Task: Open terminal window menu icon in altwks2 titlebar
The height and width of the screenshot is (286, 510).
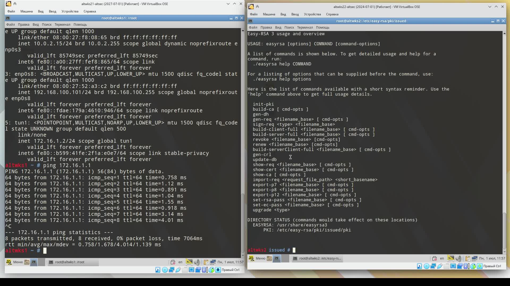Action: 250,21
